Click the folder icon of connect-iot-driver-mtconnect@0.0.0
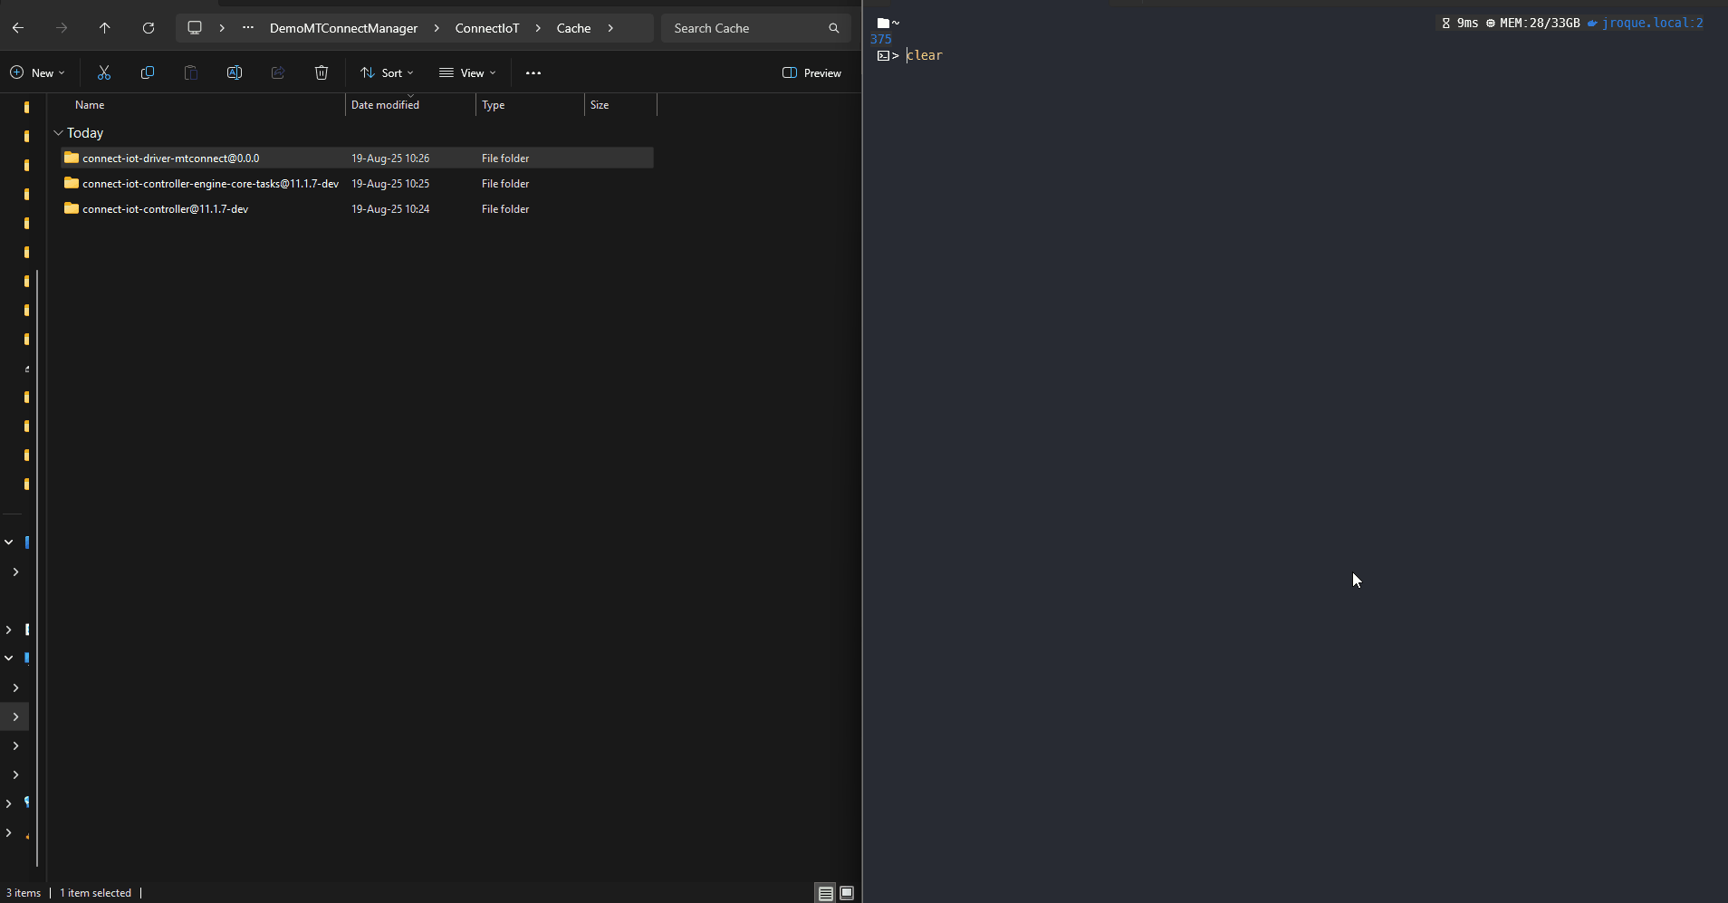Viewport: 1728px width, 903px height. coord(72,158)
